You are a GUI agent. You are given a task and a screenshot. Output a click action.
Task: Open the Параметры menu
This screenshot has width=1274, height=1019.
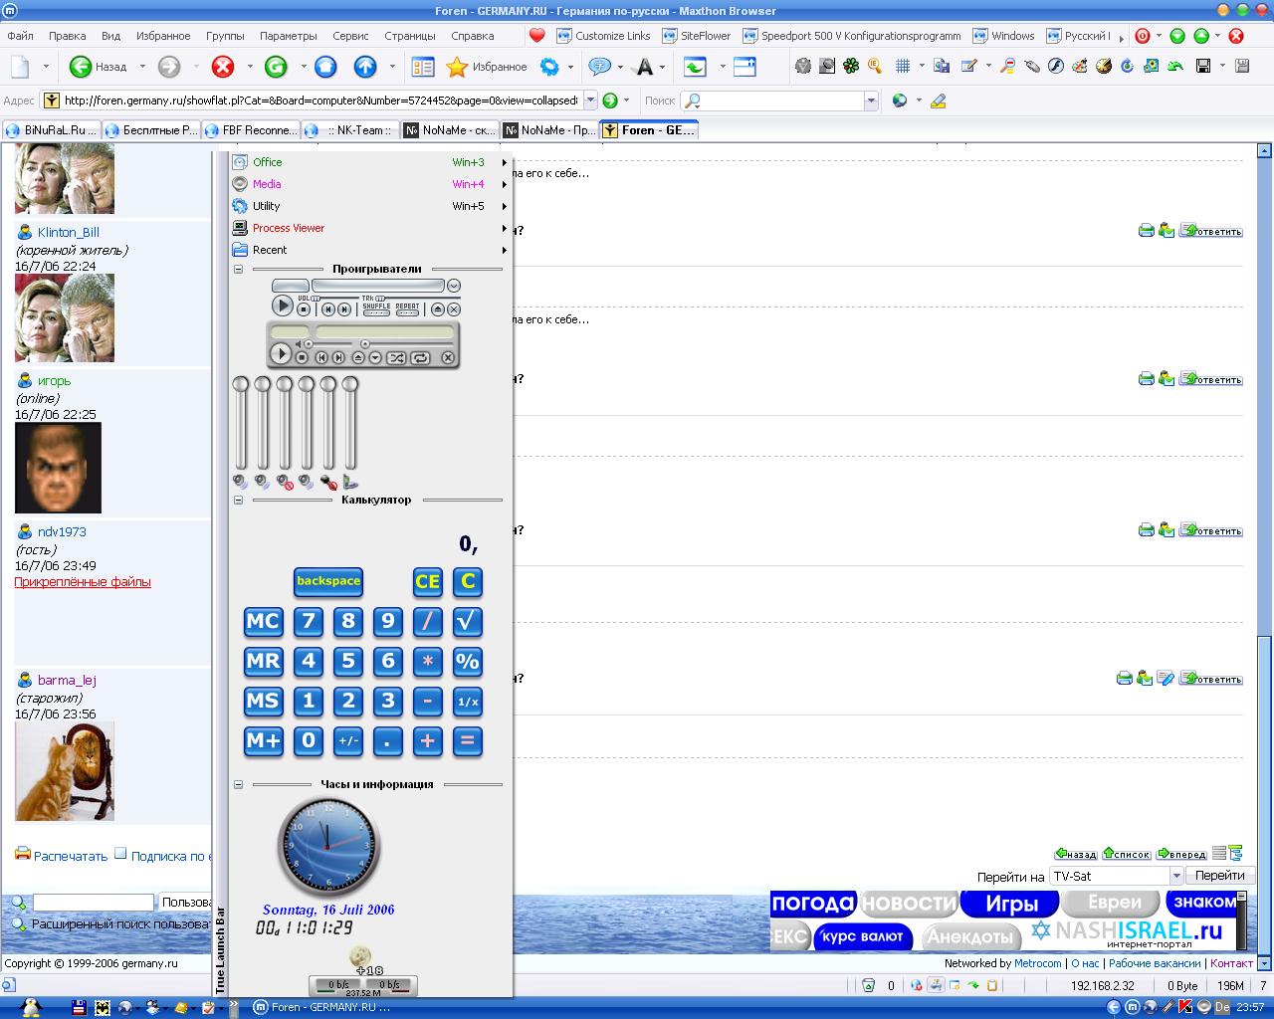[x=289, y=36]
